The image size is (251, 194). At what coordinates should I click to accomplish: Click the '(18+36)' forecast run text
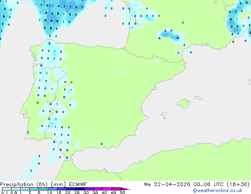(238, 184)
